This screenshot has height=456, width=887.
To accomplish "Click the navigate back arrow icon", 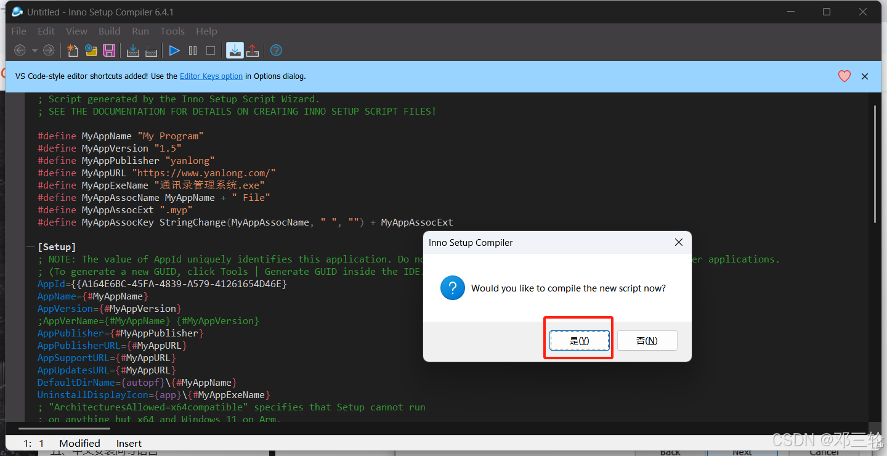I will click(x=20, y=51).
